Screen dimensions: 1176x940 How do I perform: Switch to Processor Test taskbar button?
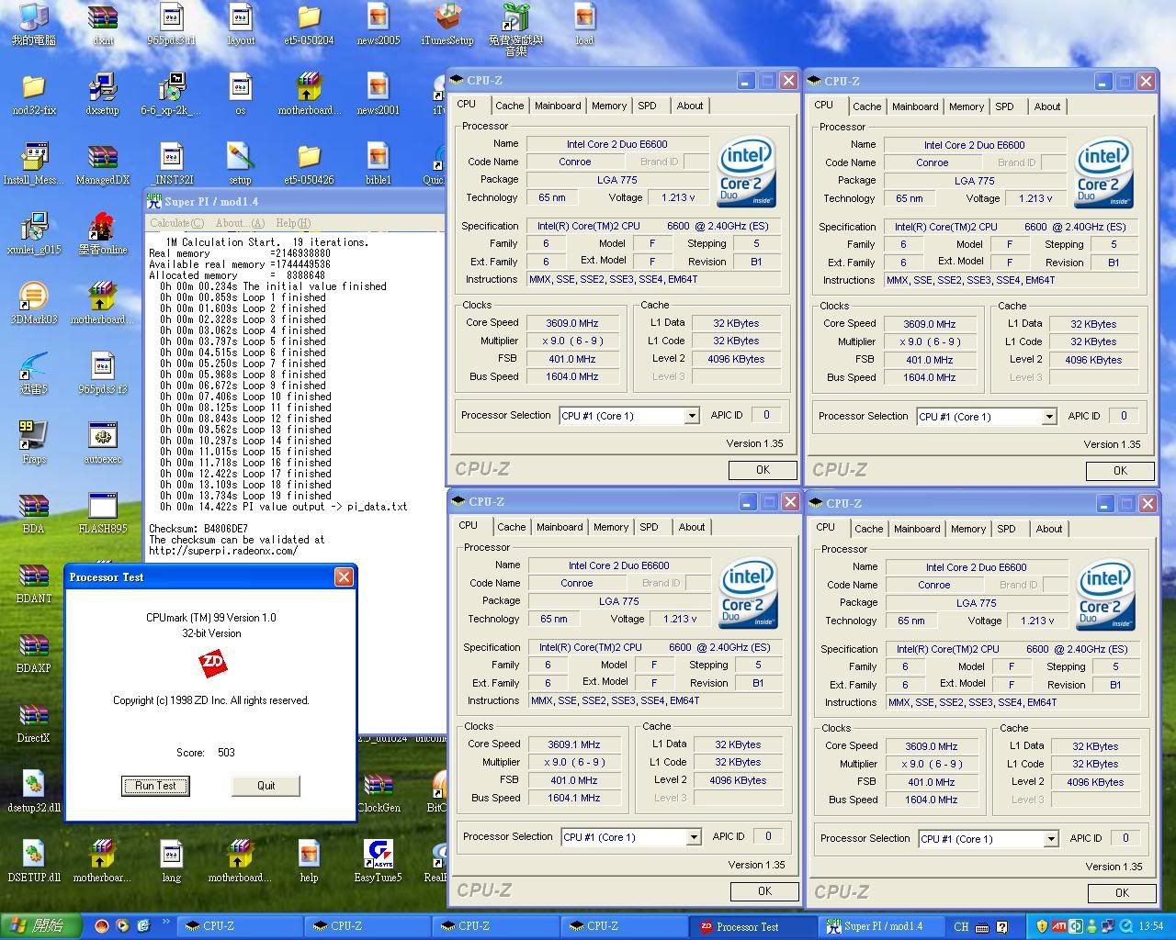[752, 926]
